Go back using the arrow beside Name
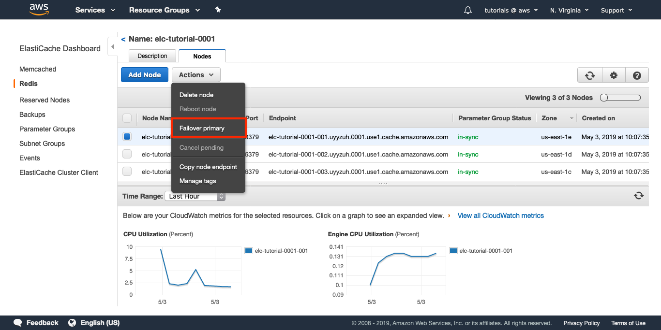This screenshot has width=661, height=330. tap(123, 39)
